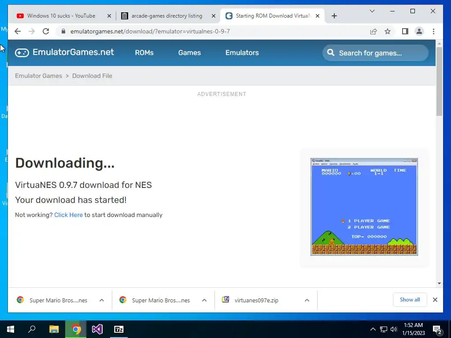Open the tab search dropdown
Screen dimensions: 451x338
[x=372, y=11]
